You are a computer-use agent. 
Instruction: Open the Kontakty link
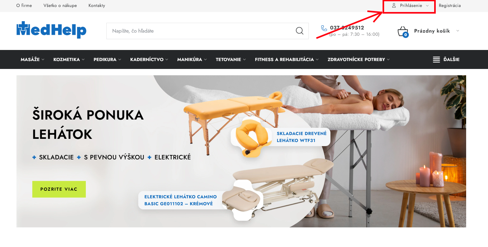click(97, 6)
